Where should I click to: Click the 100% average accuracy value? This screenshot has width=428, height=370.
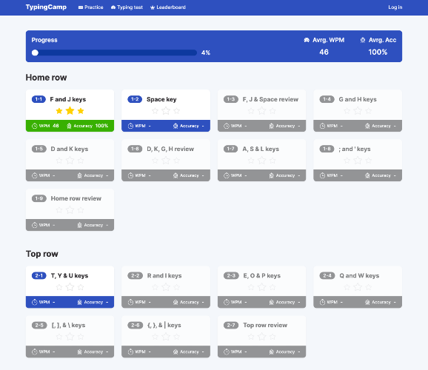[378, 52]
